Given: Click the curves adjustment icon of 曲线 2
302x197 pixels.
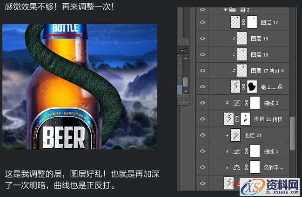Looking at the screenshot, I should point(237,103).
